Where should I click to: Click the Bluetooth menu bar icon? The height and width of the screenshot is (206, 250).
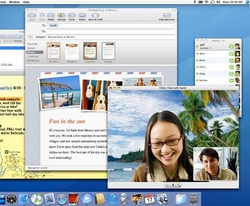tap(195, 2)
